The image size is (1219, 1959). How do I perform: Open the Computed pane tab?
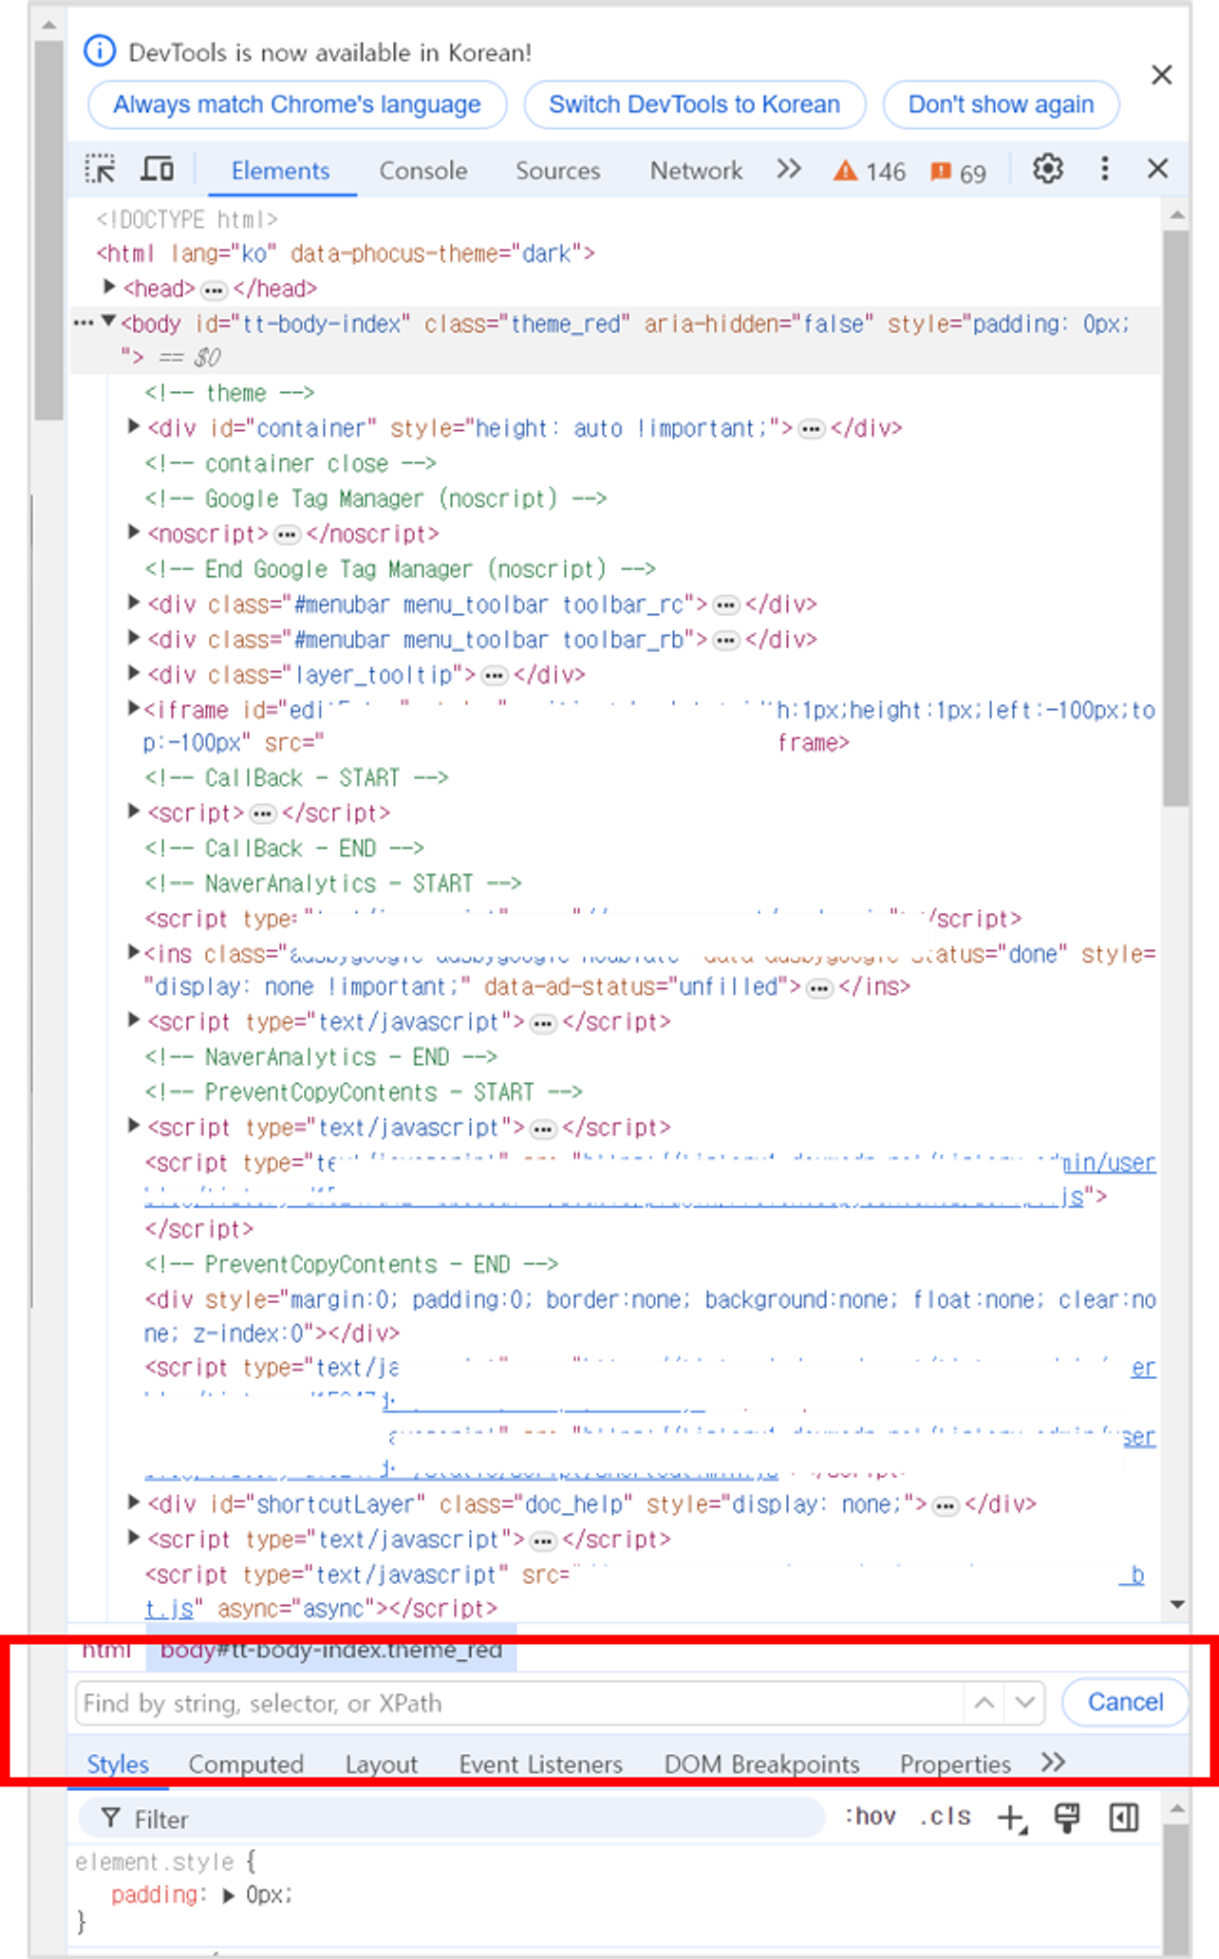click(x=246, y=1764)
